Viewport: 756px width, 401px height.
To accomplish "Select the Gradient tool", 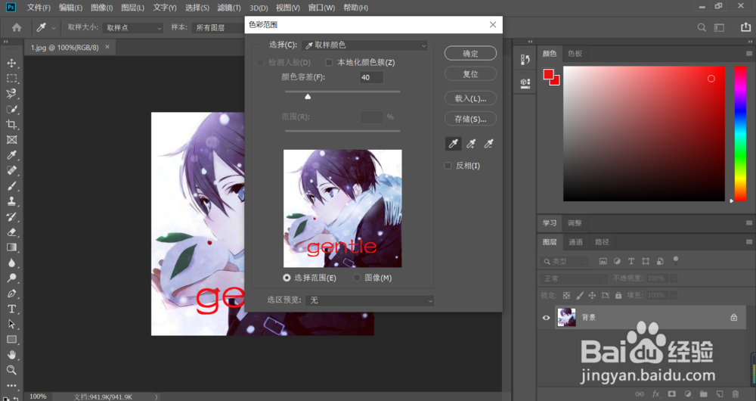I will 11,247.
